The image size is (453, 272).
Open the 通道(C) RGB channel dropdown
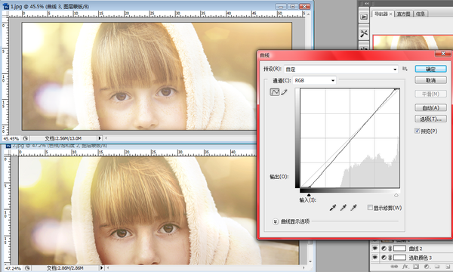[314, 80]
